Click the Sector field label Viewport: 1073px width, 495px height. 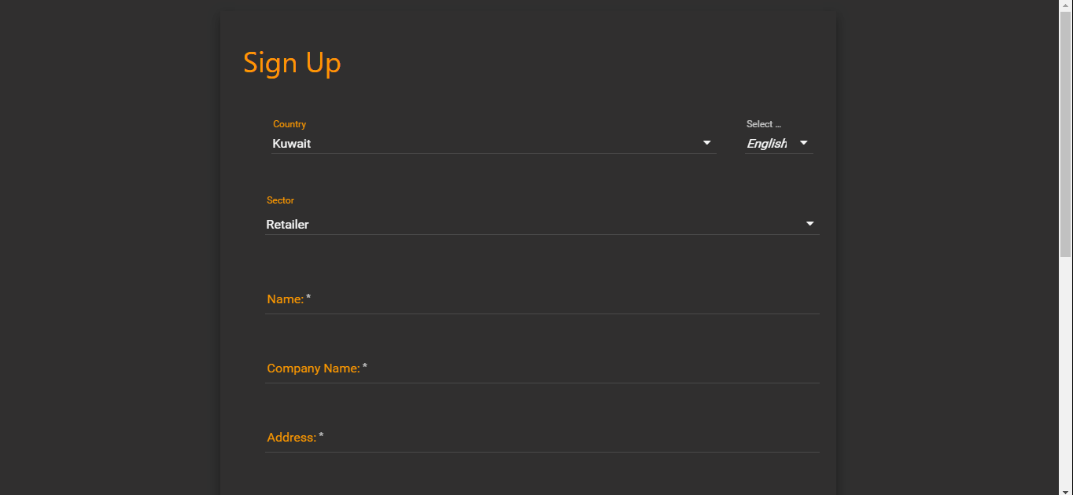(280, 200)
